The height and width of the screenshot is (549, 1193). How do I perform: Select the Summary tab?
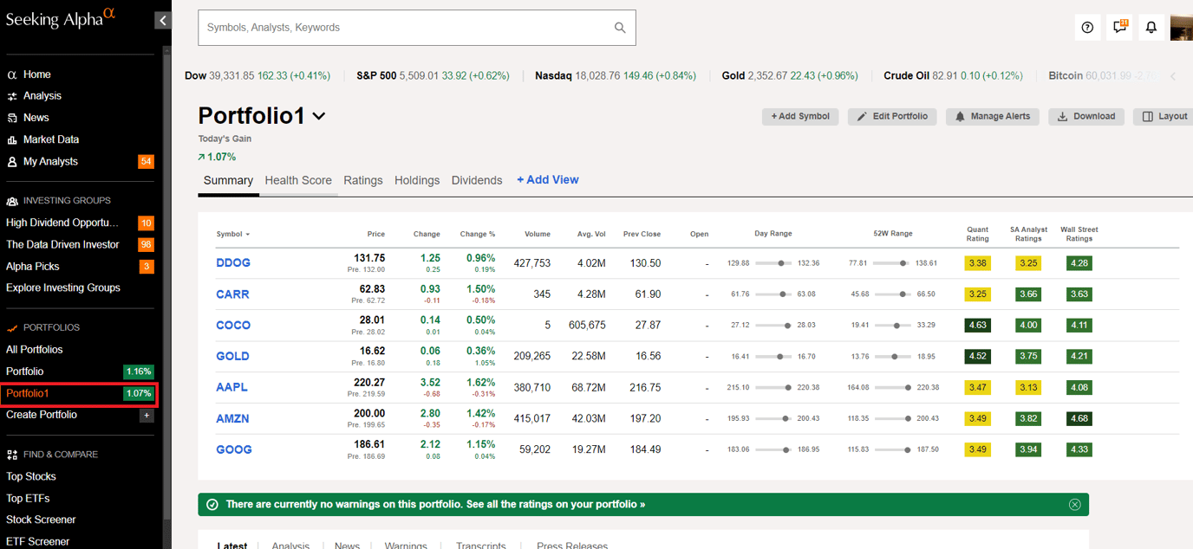[228, 180]
